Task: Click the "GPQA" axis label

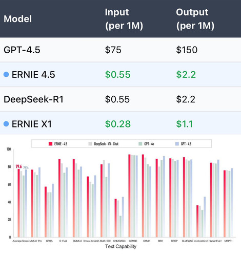Action: pyautogui.click(x=49, y=241)
